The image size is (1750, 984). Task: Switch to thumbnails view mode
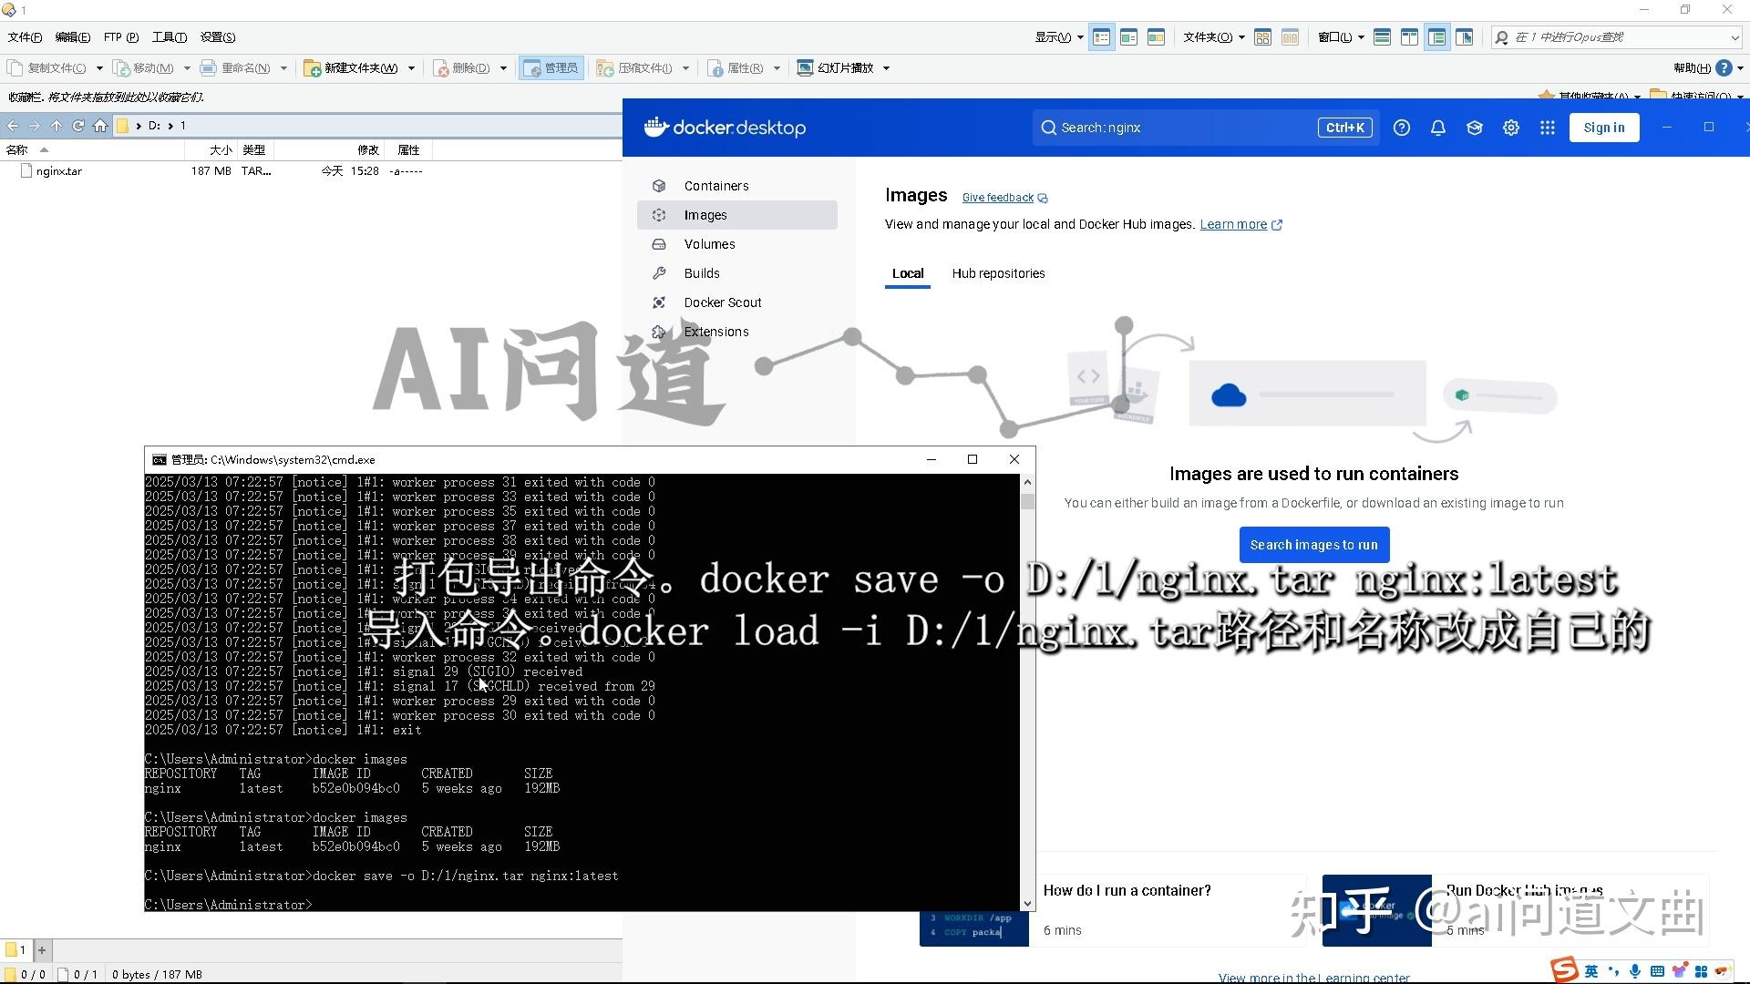pos(1157,37)
